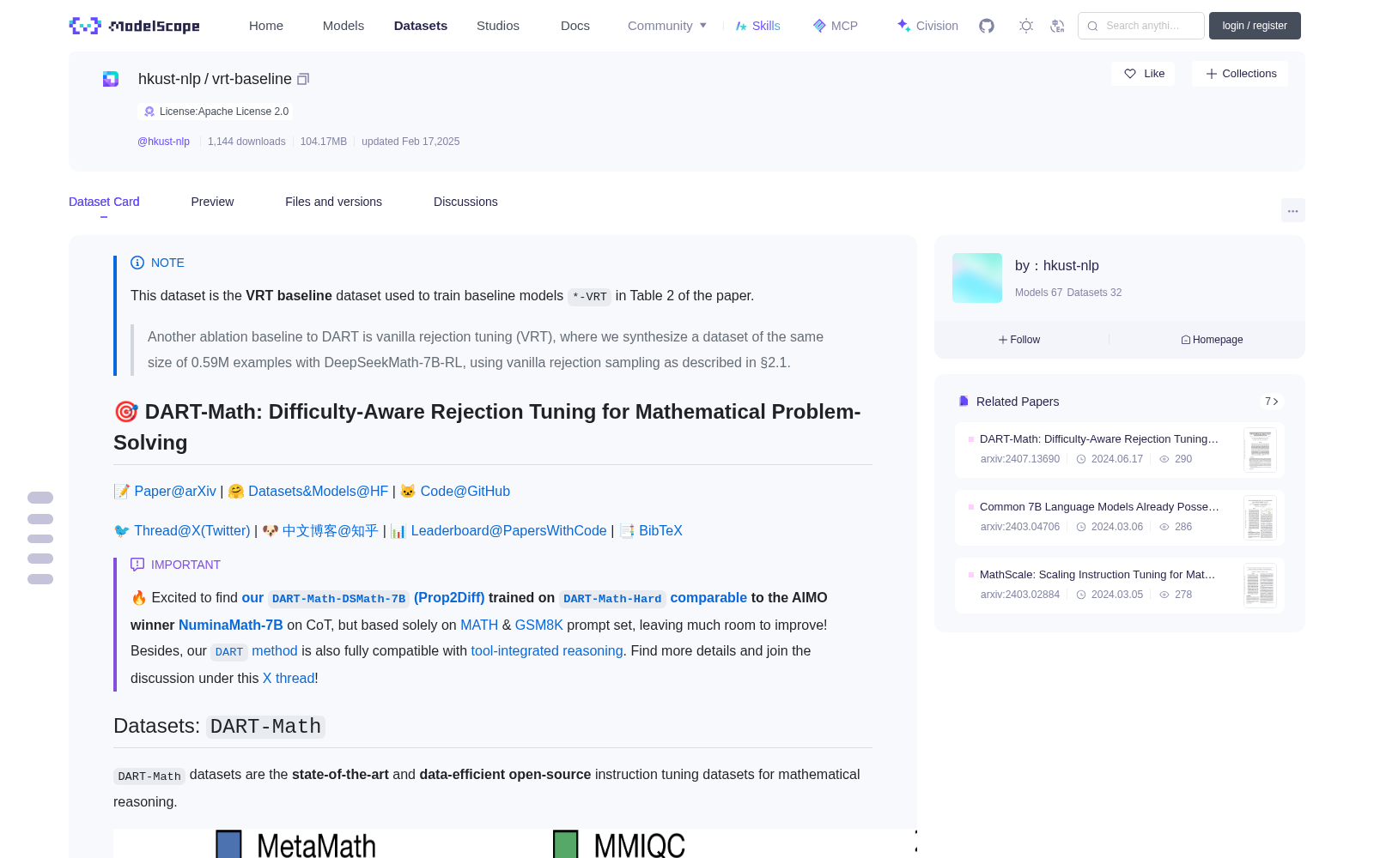1374x858 pixels.
Task: Open the GSM8K link
Action: 538,625
